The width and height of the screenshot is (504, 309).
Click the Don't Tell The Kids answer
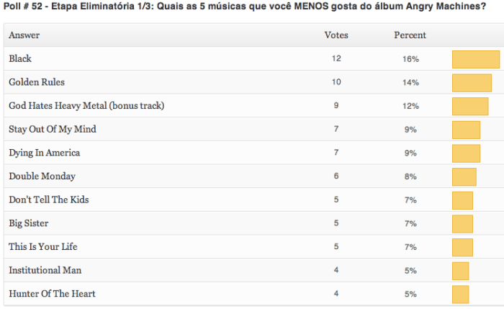point(49,200)
